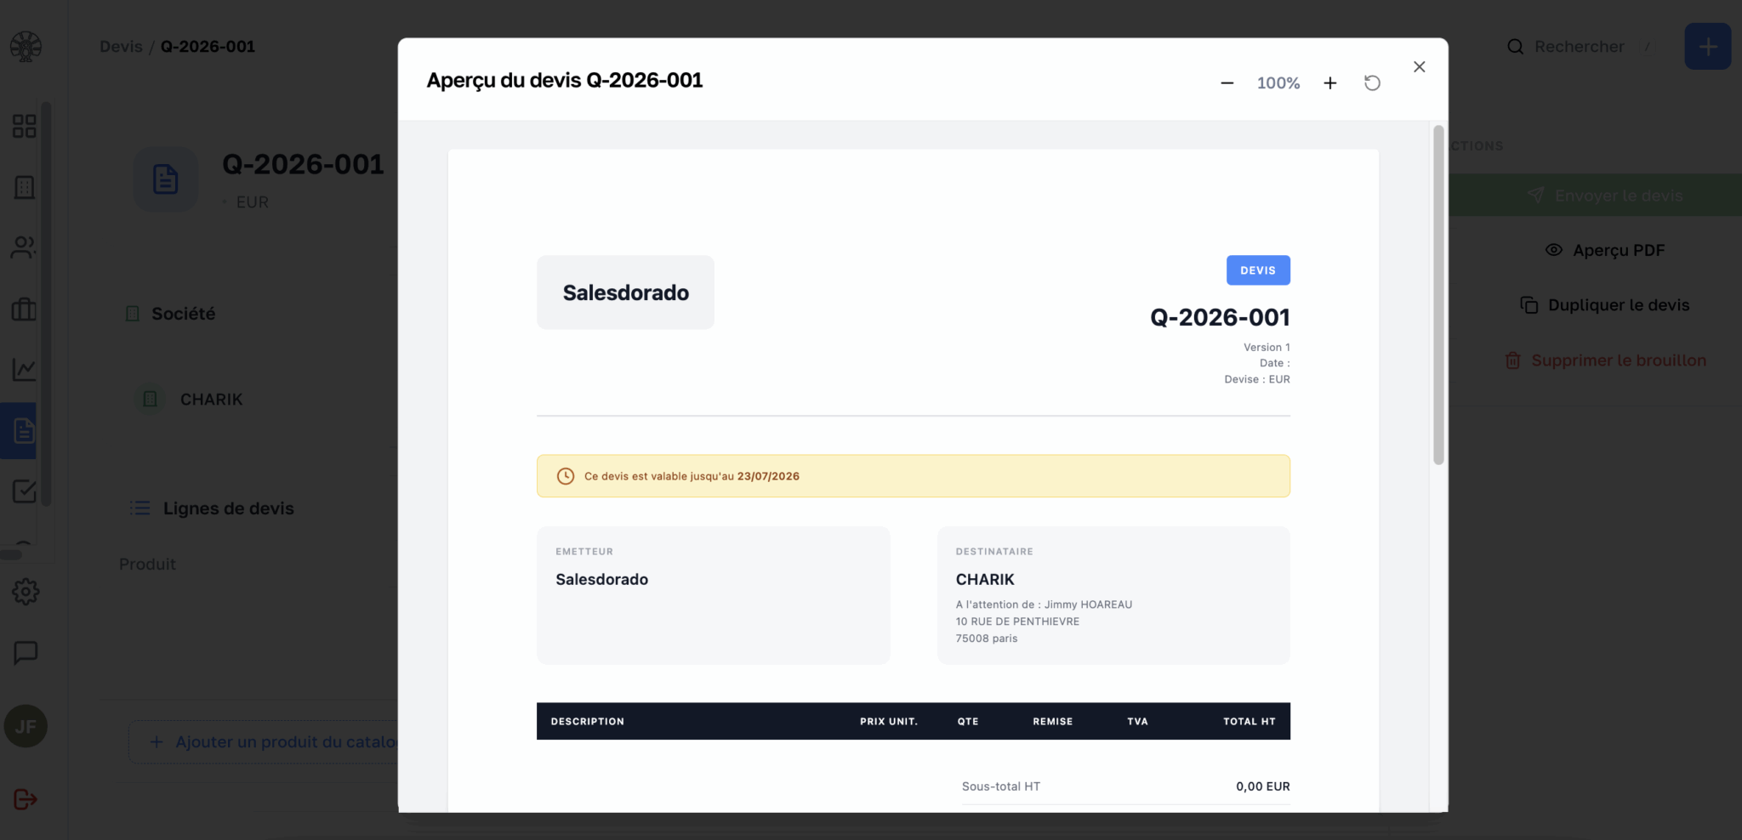The width and height of the screenshot is (1742, 840).
Task: Click the clock icon in validity banner
Action: tap(566, 476)
